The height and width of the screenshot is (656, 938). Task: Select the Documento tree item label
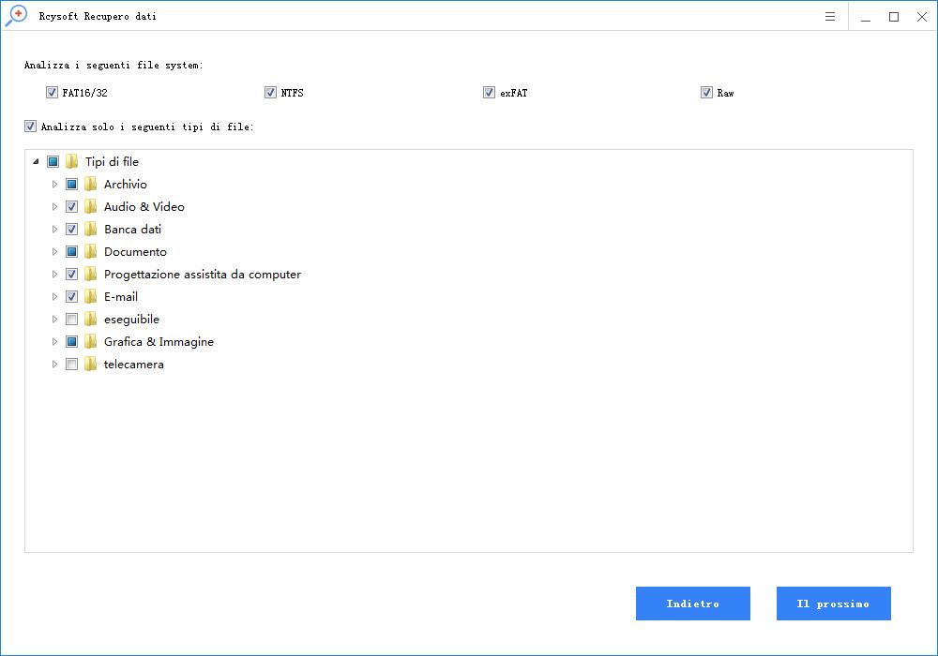(135, 252)
